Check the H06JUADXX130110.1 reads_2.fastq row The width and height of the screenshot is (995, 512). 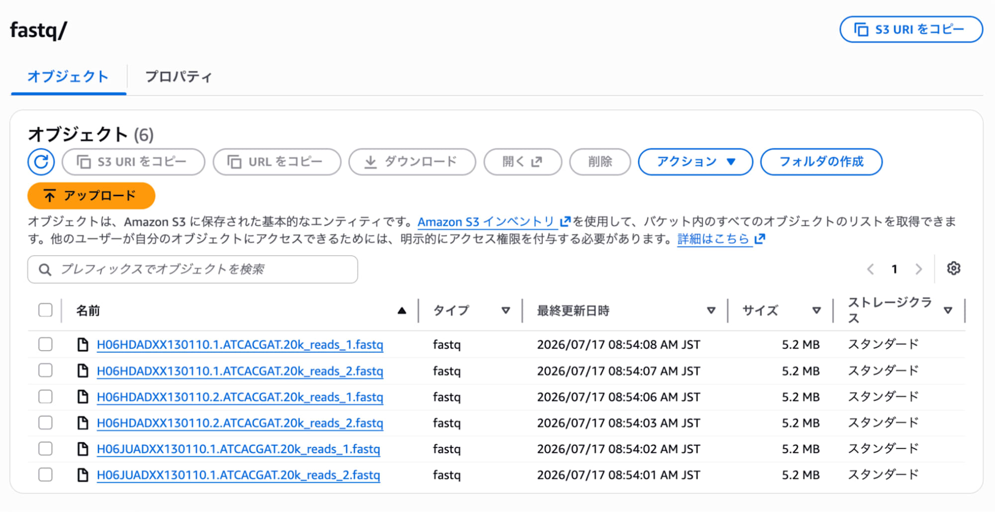tap(45, 475)
